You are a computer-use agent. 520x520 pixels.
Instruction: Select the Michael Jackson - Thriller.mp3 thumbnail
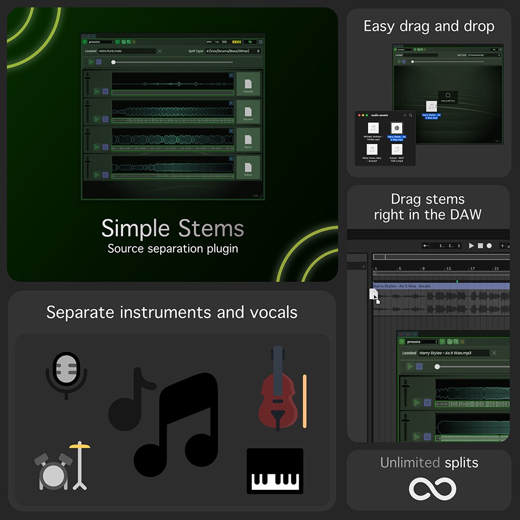(373, 128)
